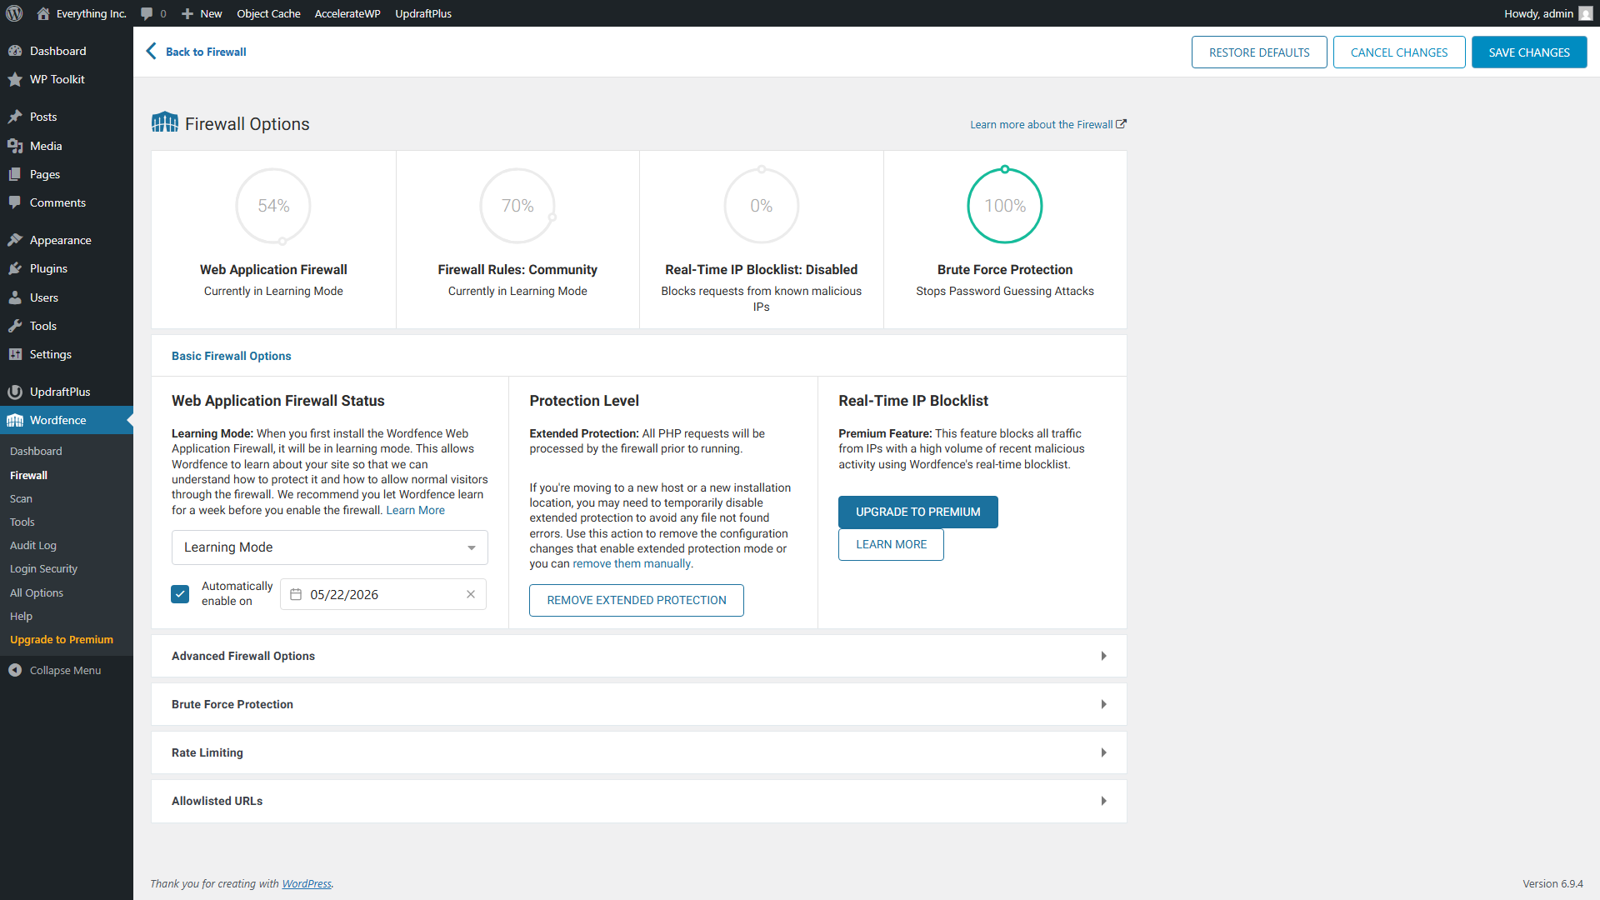The image size is (1600, 900).
Task: Click Learn More link in Learning Mode text
Action: (415, 510)
